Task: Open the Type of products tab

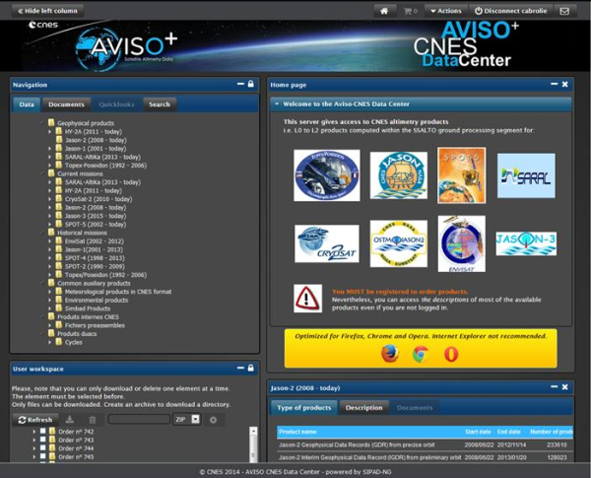Action: [x=303, y=408]
